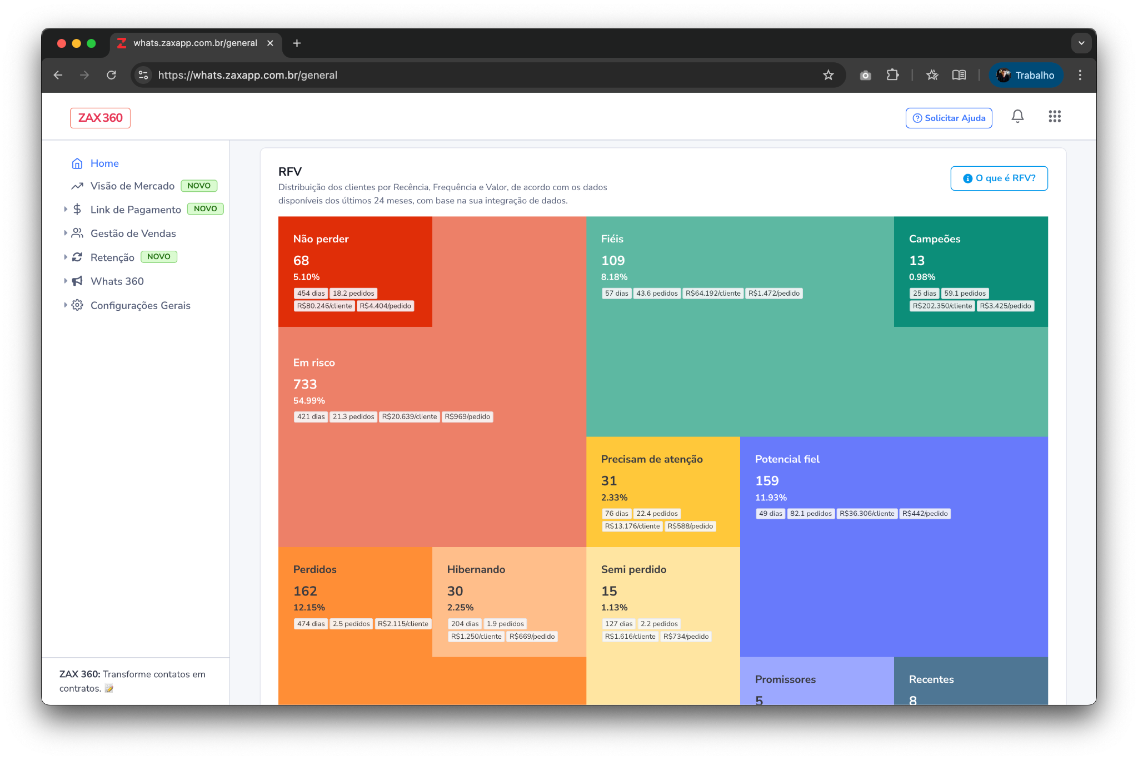1138x760 pixels.
Task: Expand the Retenção sidebar item
Action: (x=112, y=257)
